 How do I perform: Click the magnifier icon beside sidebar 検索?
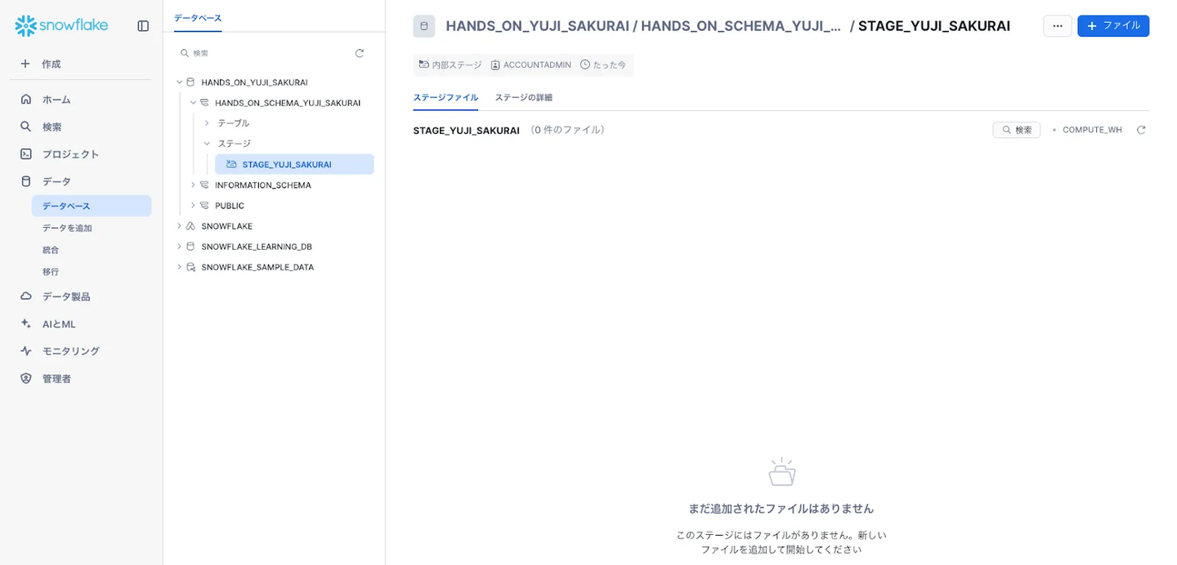click(x=26, y=127)
